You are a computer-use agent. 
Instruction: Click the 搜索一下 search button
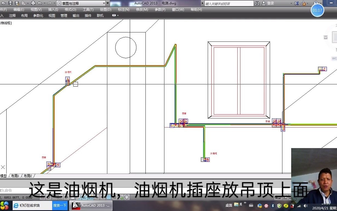point(60,205)
